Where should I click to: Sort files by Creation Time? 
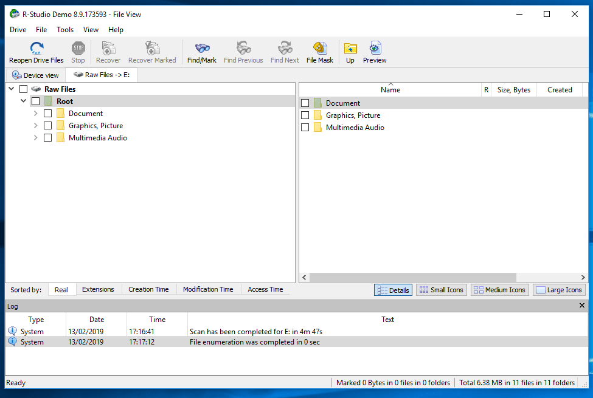148,289
